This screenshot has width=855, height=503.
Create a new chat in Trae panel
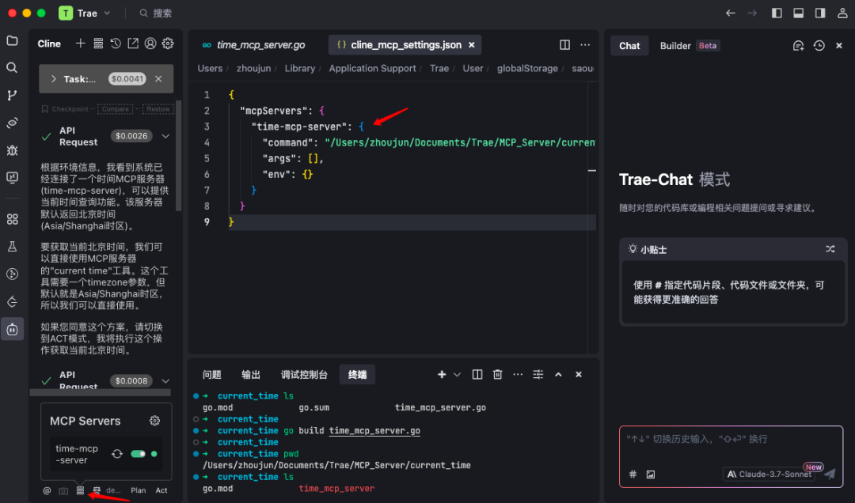pos(798,46)
